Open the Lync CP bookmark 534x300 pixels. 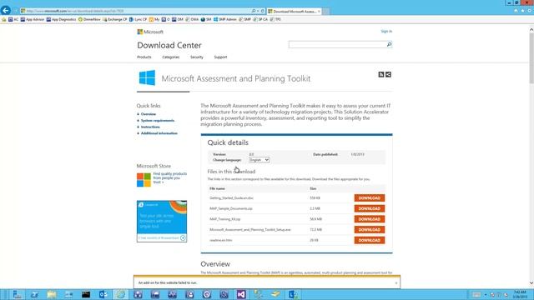[x=138, y=19]
